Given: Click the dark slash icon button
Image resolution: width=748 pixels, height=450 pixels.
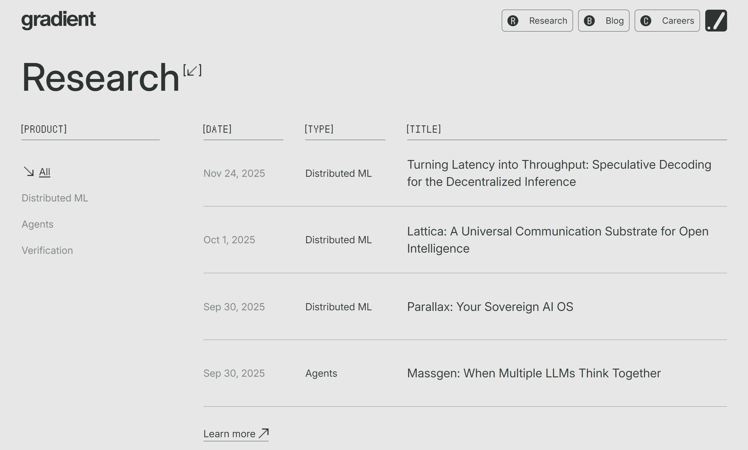Looking at the screenshot, I should click(716, 21).
